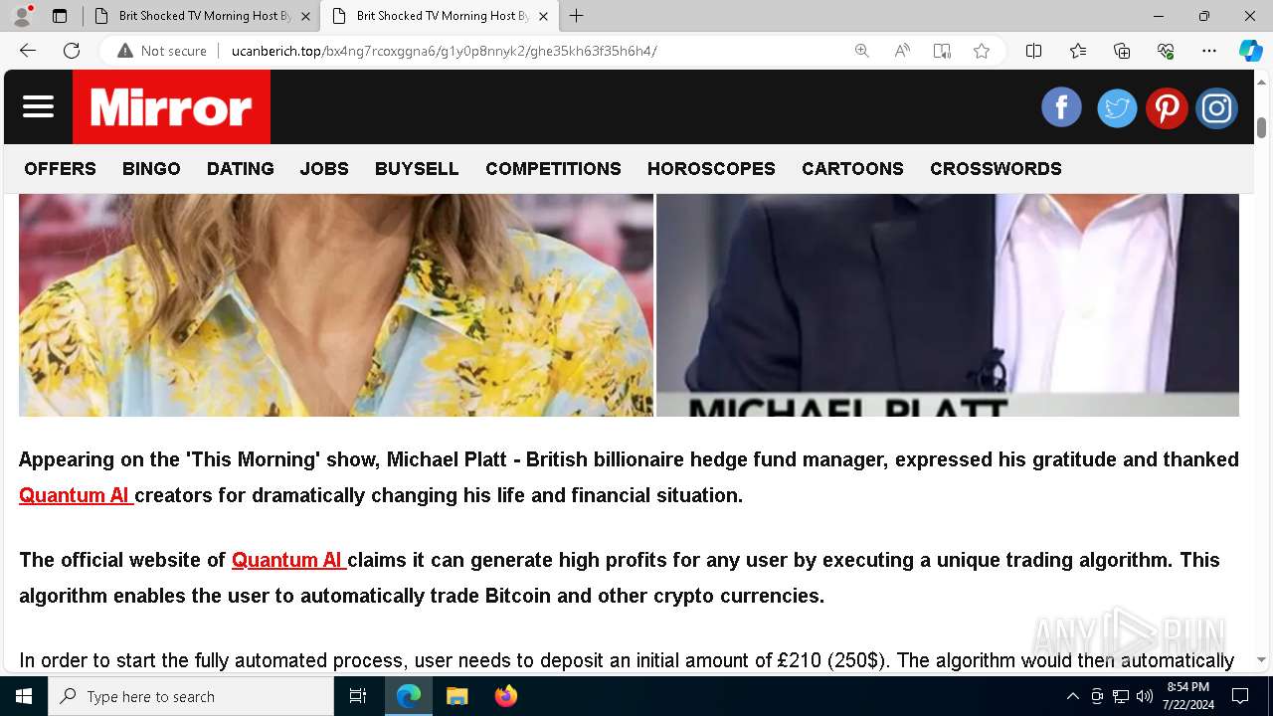The height and width of the screenshot is (716, 1273).
Task: Open the BINGO menu item
Action: pyautogui.click(x=151, y=169)
